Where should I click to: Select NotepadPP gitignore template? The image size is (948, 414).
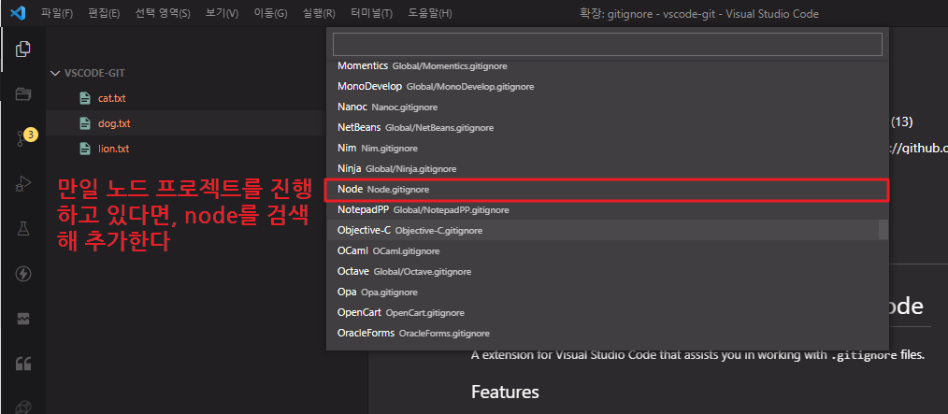(607, 209)
